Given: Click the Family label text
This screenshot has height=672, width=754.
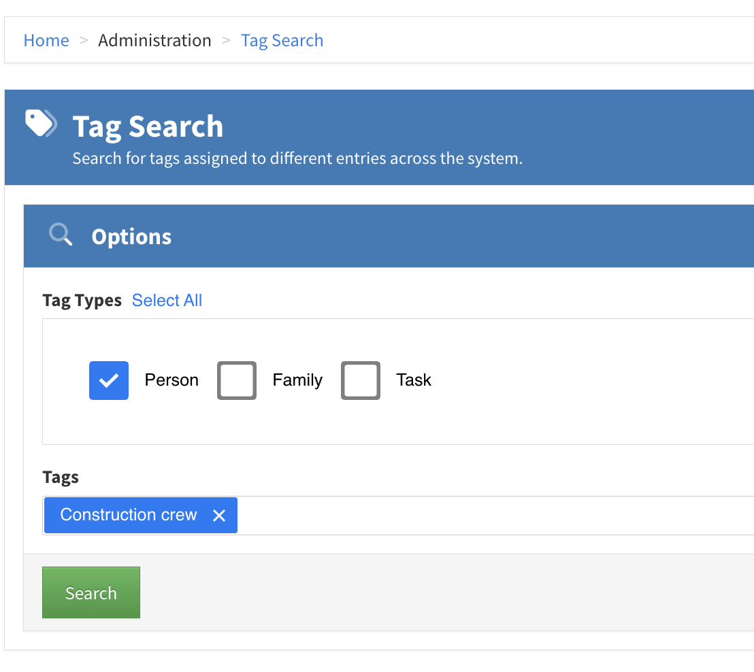Looking at the screenshot, I should click(x=297, y=380).
